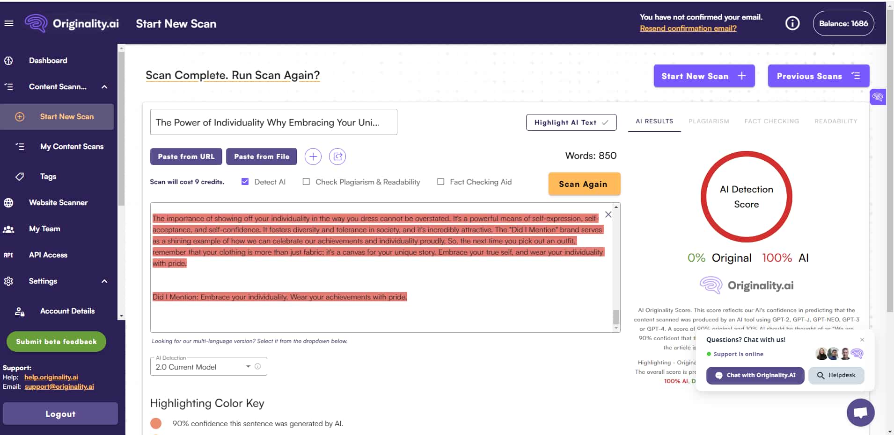Collapse the Settings section chevron
This screenshot has height=435, width=894.
coord(104,281)
